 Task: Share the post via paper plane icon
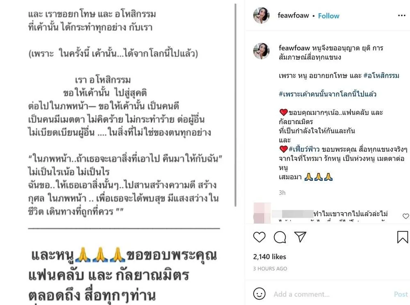(x=300, y=237)
